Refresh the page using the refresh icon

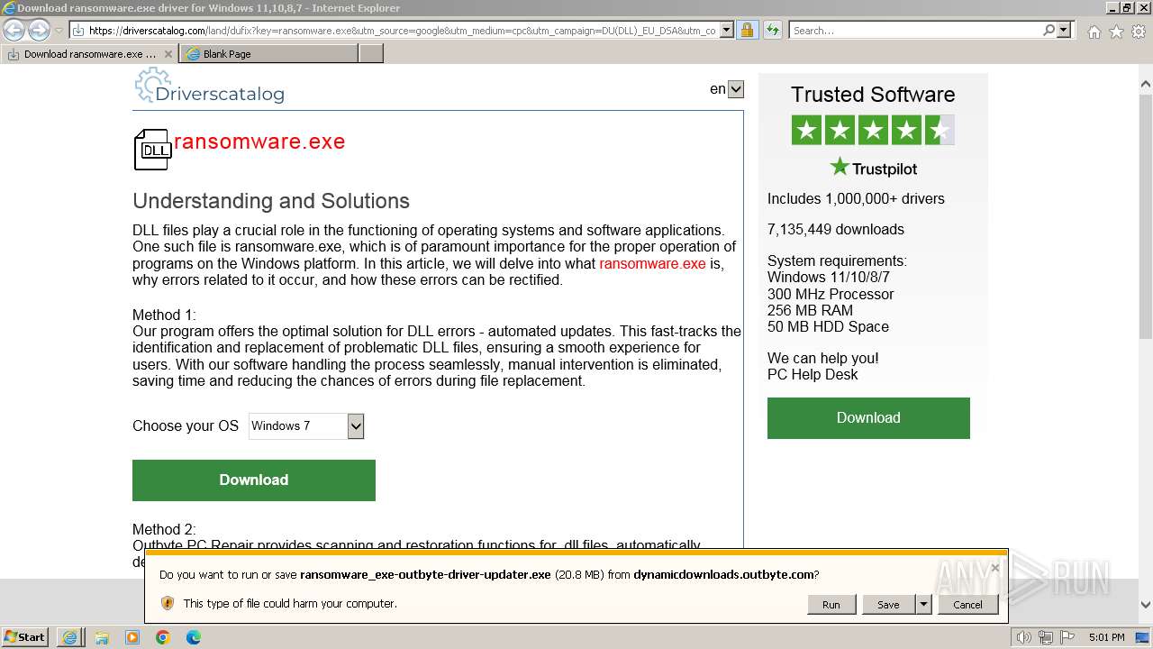(772, 30)
